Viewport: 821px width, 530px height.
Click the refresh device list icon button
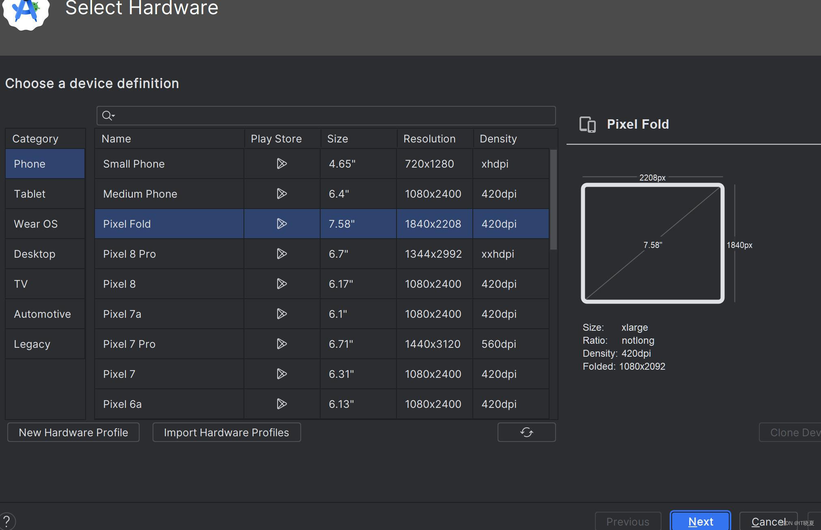point(526,432)
